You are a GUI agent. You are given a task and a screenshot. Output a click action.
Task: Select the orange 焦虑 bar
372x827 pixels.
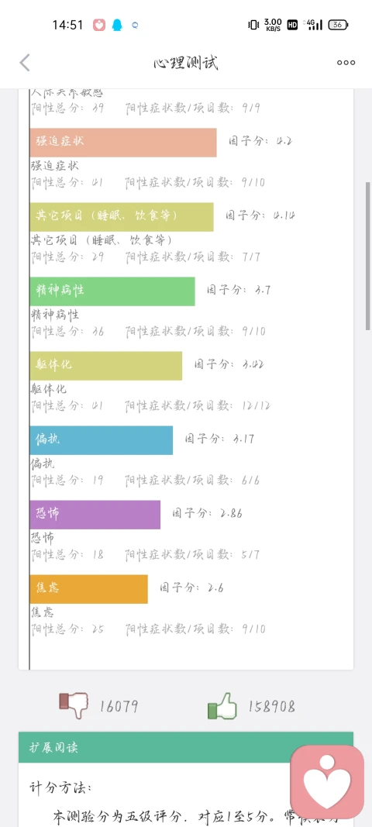point(88,588)
